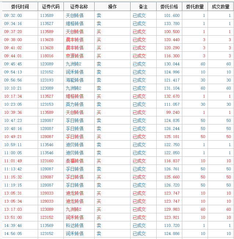The image size is (234, 239).
Task: Sort by 证券名称 column header
Action: click(x=79, y=7)
